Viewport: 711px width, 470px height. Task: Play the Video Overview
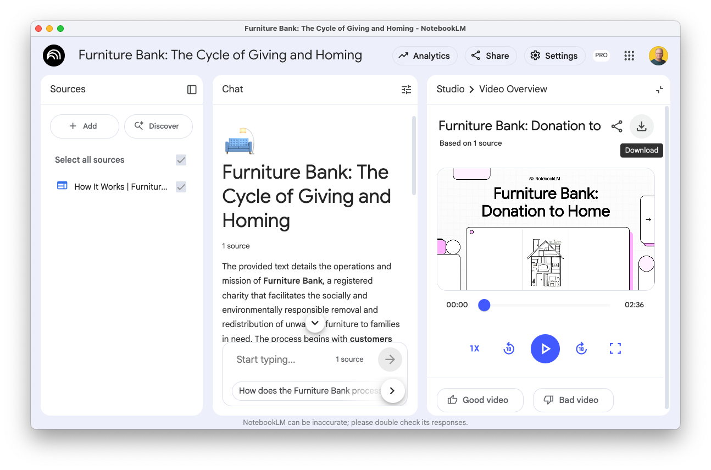545,349
